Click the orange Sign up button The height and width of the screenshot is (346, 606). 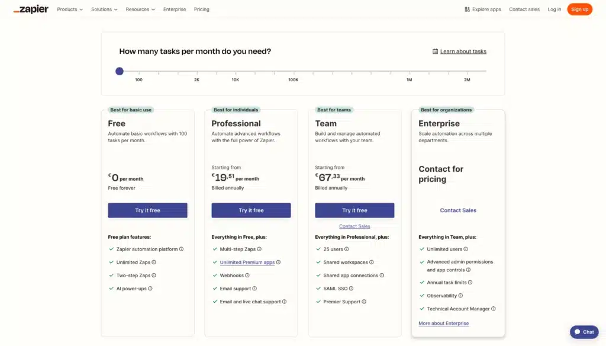pos(579,9)
